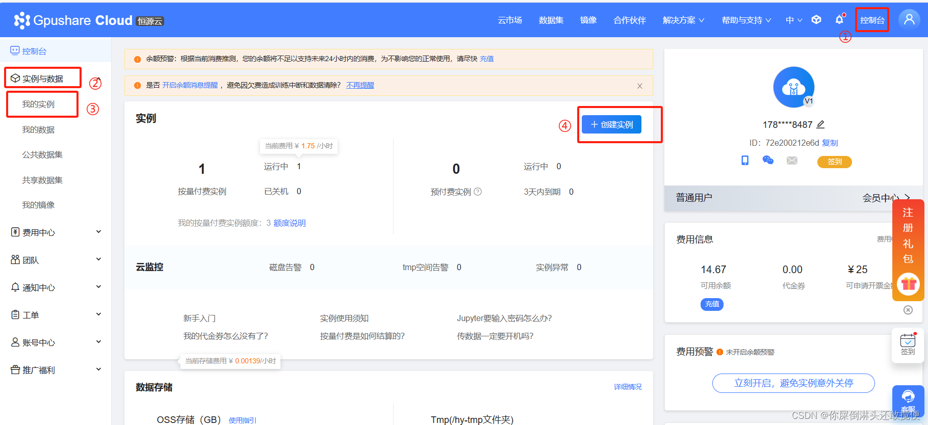
Task: Open the 帮助与支持 dropdown menu
Action: pyautogui.click(x=746, y=20)
